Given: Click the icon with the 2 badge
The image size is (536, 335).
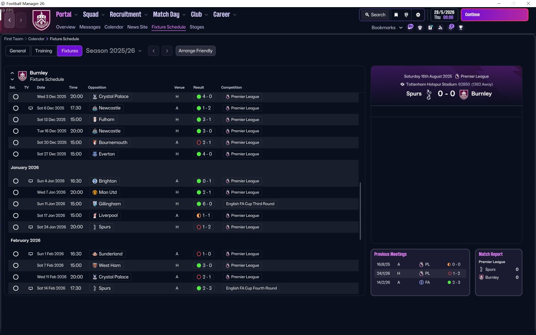Looking at the screenshot, I should click(x=451, y=27).
